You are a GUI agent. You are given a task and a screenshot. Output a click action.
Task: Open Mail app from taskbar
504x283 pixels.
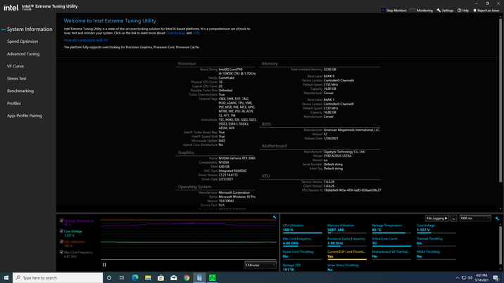coord(174,277)
